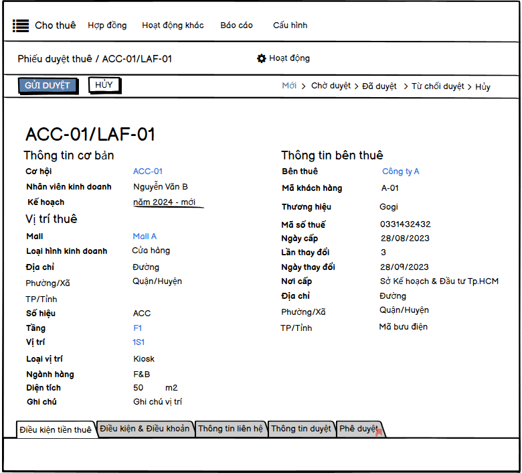The height and width of the screenshot is (473, 522).
Task: Open the Công ty A tenant link
Action: (400, 172)
